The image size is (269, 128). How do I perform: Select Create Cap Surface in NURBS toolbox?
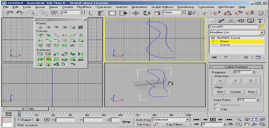tap(64, 59)
